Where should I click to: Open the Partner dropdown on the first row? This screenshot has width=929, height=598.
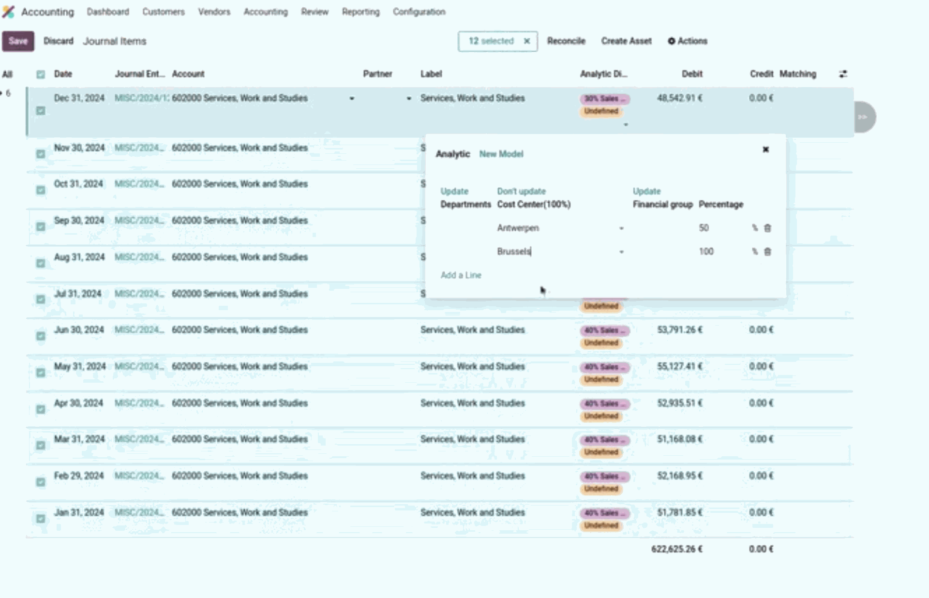tap(352, 98)
